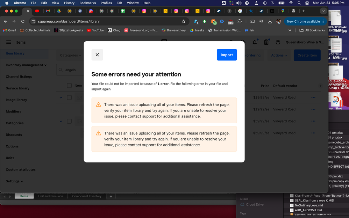Open the Categories filter dropdown
The image size is (349, 218).
[x=70, y=55]
